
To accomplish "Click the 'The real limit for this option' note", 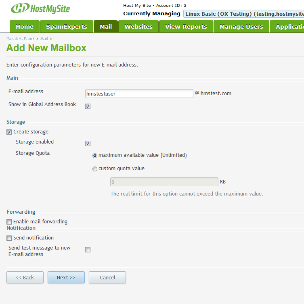I will click(x=187, y=194).
